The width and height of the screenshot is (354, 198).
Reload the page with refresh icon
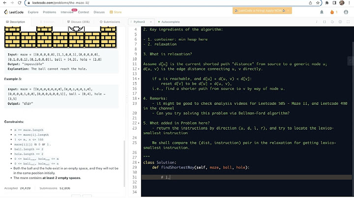(x=19, y=3)
